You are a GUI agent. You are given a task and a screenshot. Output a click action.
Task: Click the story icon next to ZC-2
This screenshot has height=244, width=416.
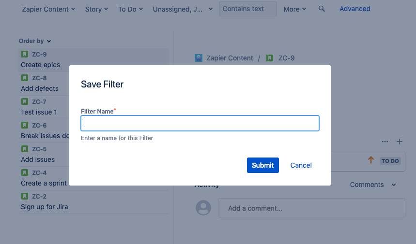25,196
